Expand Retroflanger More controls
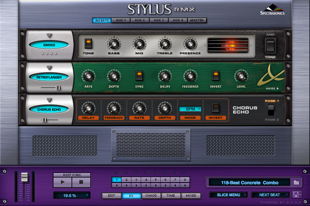Viewport: 310px width, 206px height. click(273, 88)
